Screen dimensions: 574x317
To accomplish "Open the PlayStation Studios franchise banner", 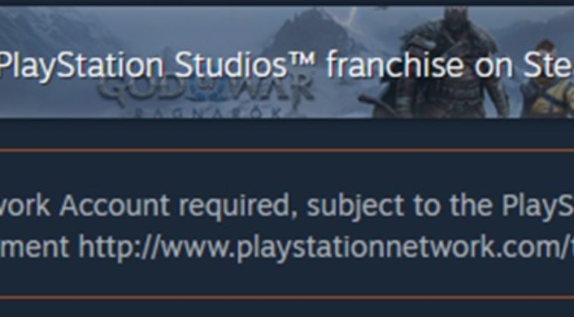I will [x=287, y=62].
